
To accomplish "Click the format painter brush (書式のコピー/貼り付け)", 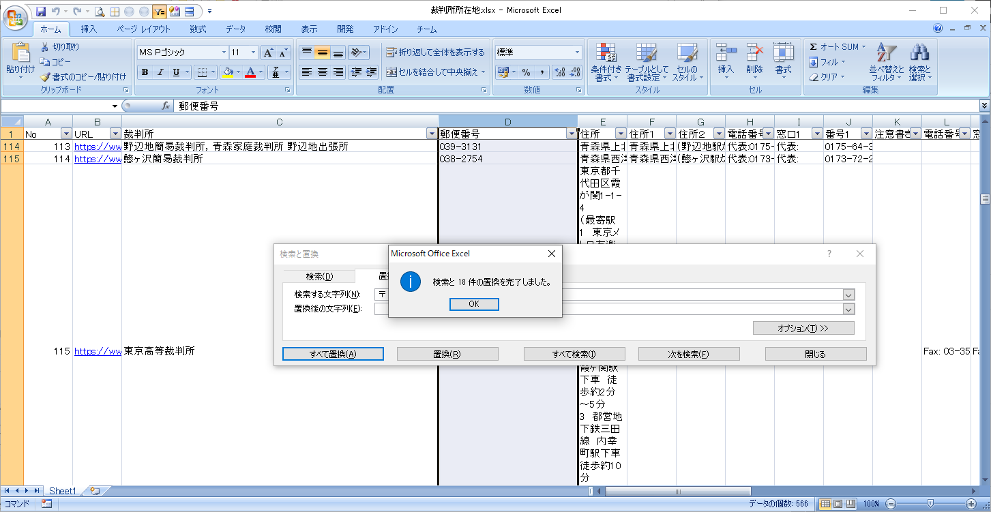I will [45, 76].
